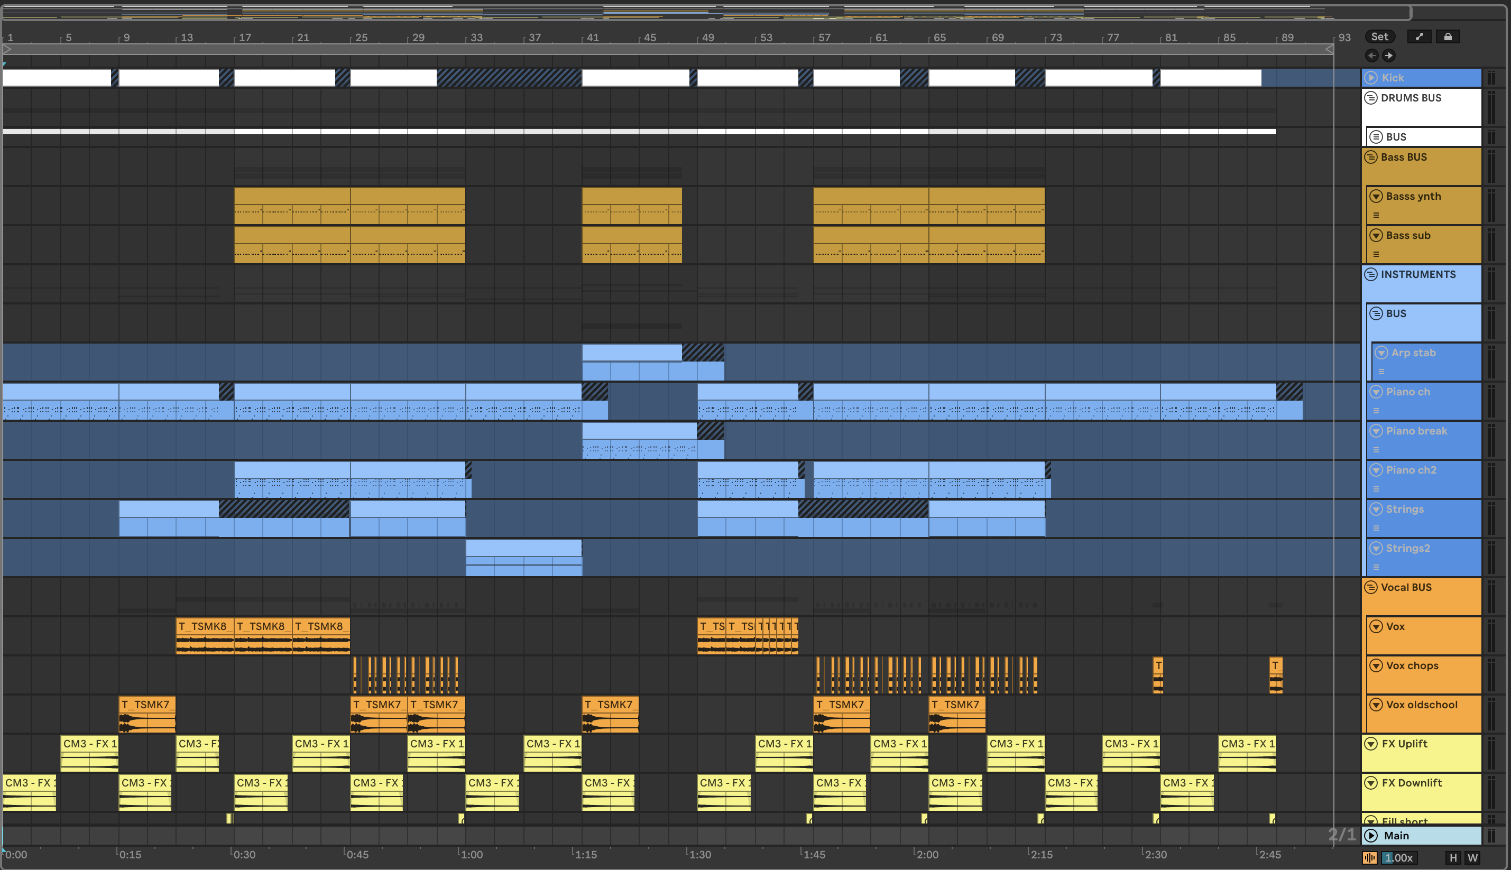Image resolution: width=1511 pixels, height=870 pixels.
Task: Toggle the orange waveform zoom display button
Action: tap(1369, 858)
